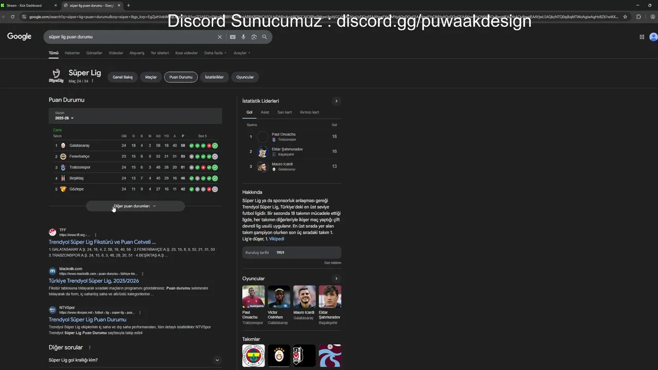Select the İstatistikler chip
The width and height of the screenshot is (658, 370).
(214, 77)
